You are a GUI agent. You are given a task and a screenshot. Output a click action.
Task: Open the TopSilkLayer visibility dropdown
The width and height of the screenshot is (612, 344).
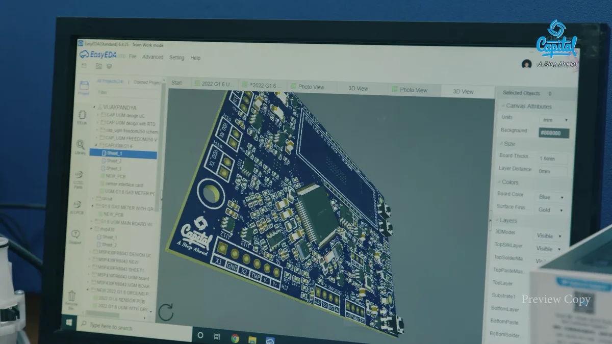(x=548, y=249)
